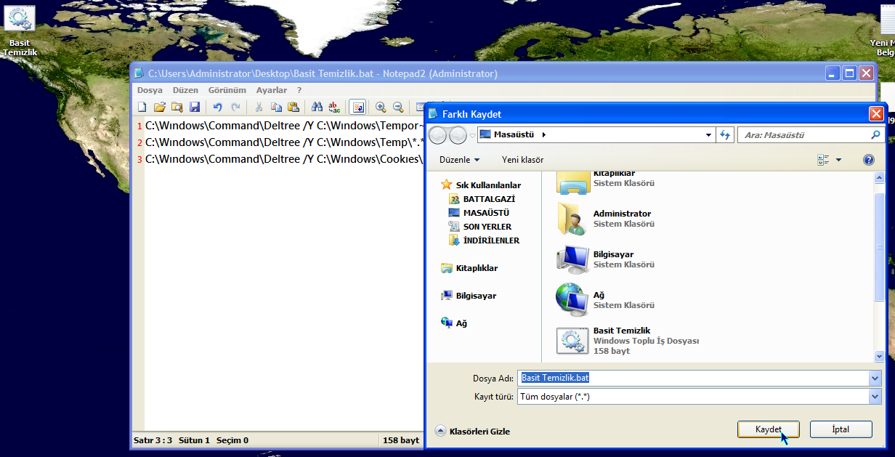
Task: Click the change view icon in dialog toolbar
Action: 823,160
